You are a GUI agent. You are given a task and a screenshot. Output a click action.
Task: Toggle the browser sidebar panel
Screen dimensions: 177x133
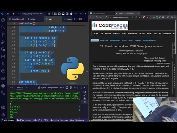pos(168,17)
